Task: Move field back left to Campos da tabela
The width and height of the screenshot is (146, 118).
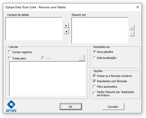Action: [x=66, y=32]
